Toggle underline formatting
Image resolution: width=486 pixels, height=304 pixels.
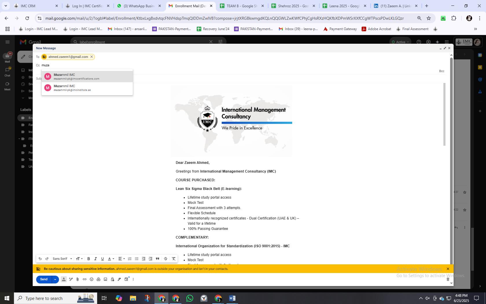pos(102,259)
